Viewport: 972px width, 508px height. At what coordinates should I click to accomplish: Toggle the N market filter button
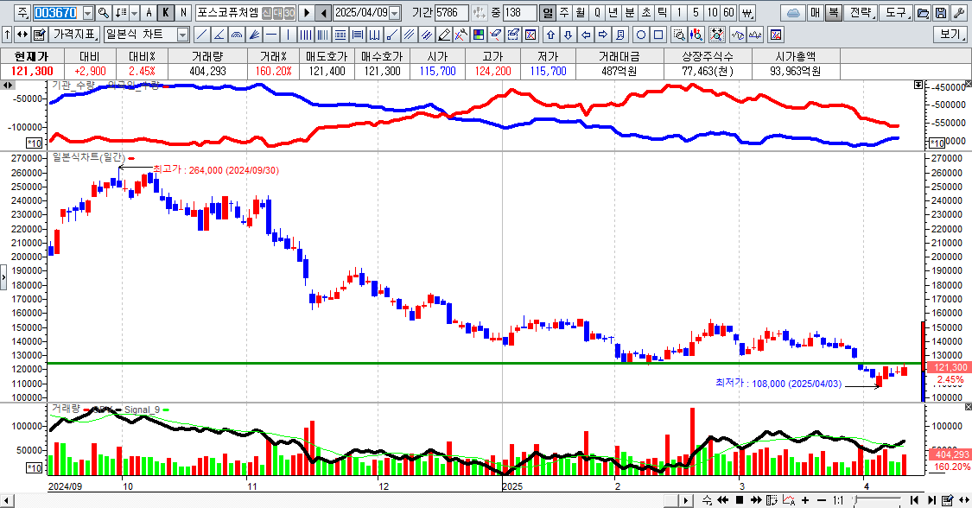pos(183,12)
